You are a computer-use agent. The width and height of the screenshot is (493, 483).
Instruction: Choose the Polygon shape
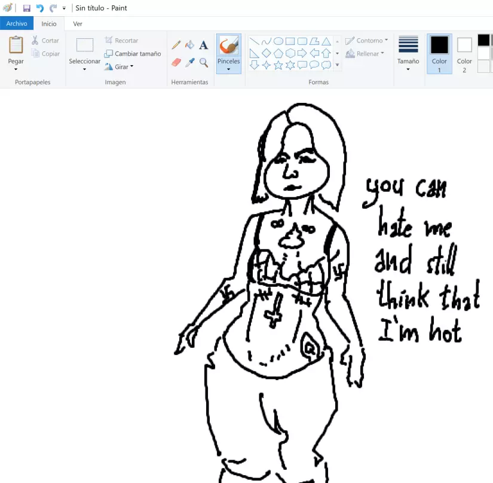[x=314, y=41]
